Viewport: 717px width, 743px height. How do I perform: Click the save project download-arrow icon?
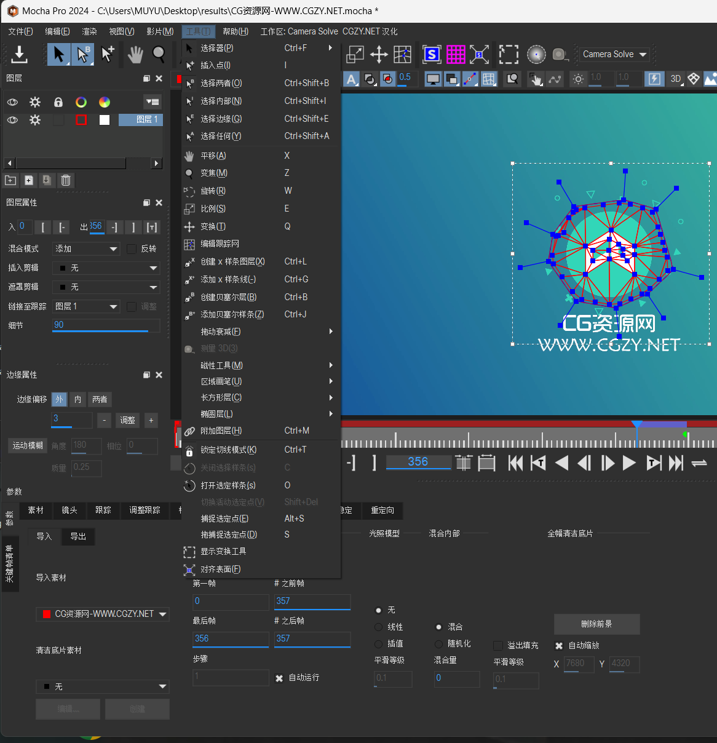[20, 54]
